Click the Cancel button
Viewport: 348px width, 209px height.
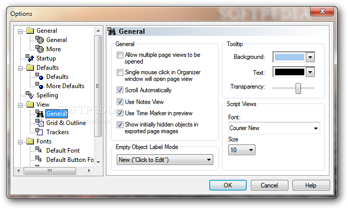(x=269, y=185)
